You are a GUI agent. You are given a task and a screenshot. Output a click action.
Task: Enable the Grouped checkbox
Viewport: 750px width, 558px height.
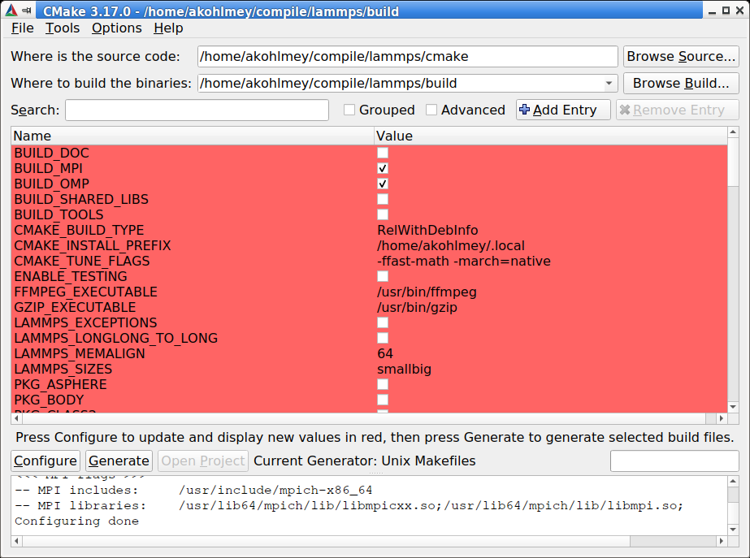(x=349, y=109)
